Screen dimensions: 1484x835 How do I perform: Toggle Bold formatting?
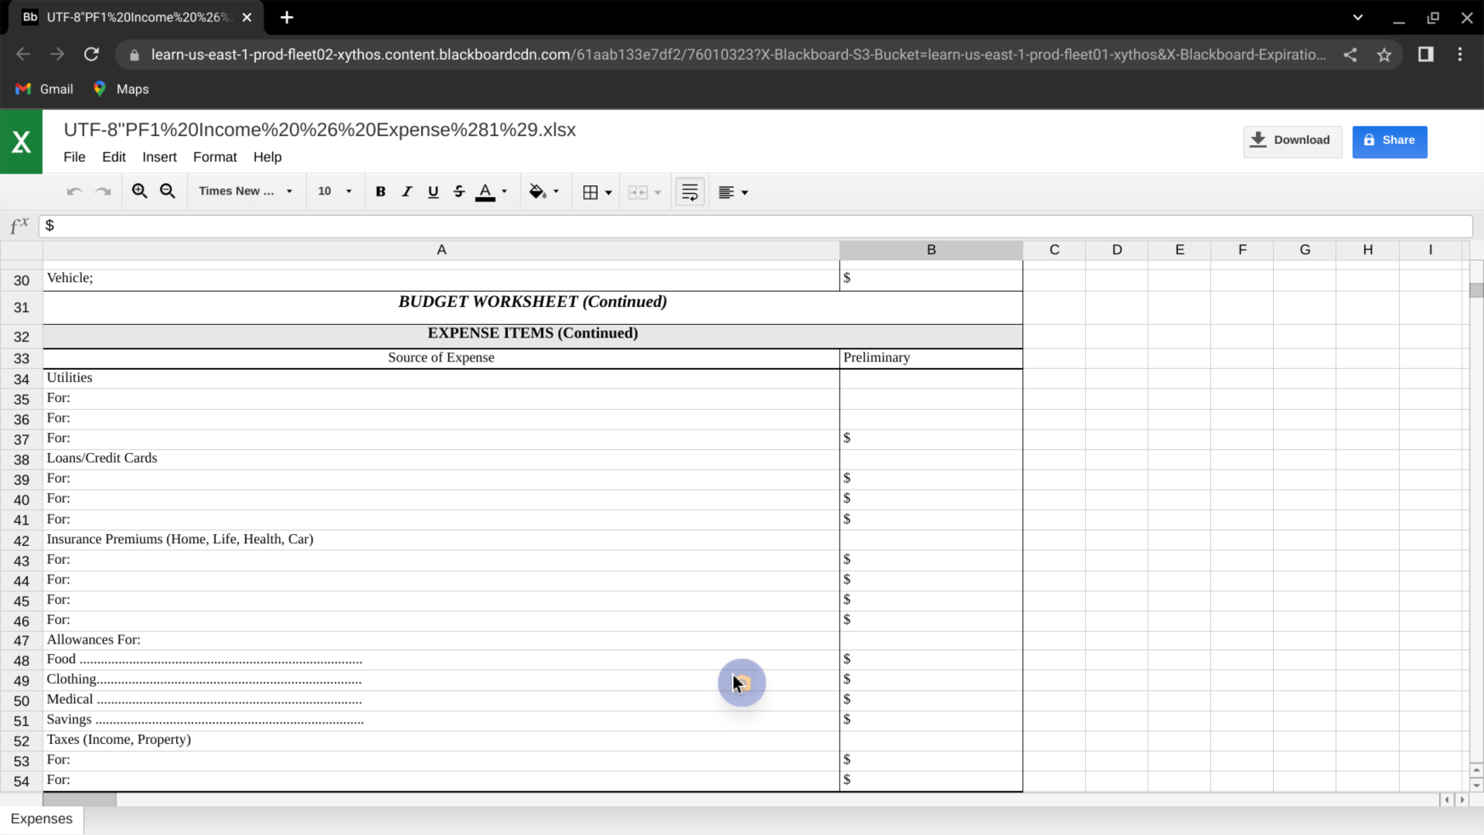point(380,191)
